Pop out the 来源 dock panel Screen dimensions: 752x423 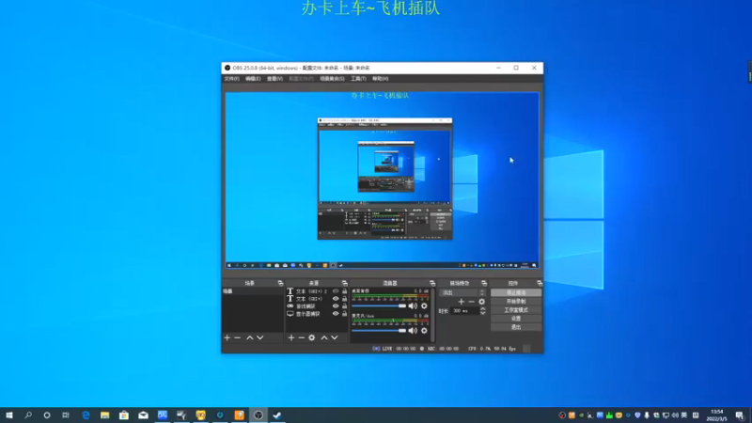point(344,283)
